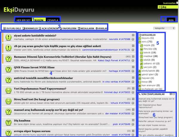Click the Mesajlarım envelope icon
179x137 pixels.
pyautogui.click(x=79, y=28)
